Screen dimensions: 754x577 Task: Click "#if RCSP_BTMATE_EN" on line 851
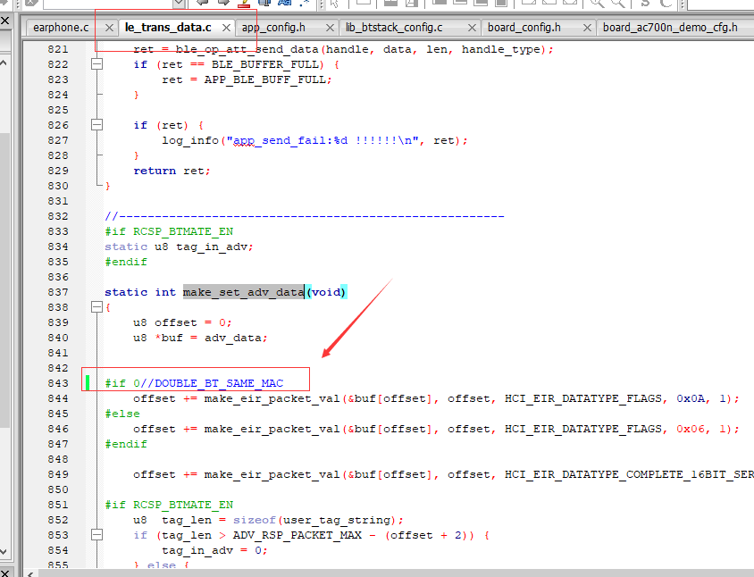tap(169, 505)
